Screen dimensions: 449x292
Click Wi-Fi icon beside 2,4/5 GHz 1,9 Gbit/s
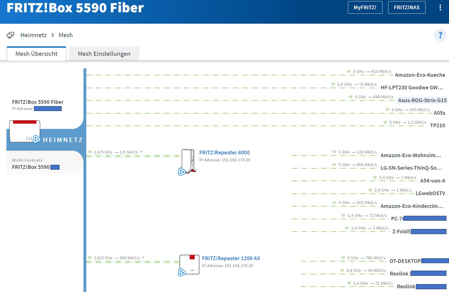(x=90, y=152)
